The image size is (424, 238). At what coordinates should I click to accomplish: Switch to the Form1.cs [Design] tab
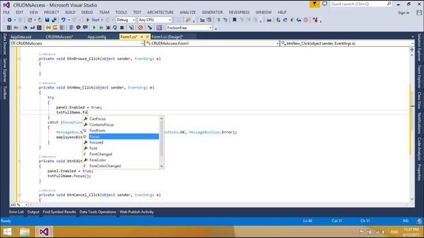click(167, 37)
